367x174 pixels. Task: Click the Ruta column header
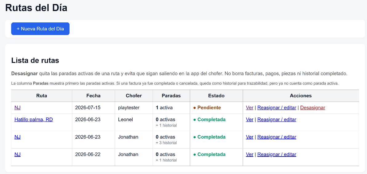click(x=42, y=96)
